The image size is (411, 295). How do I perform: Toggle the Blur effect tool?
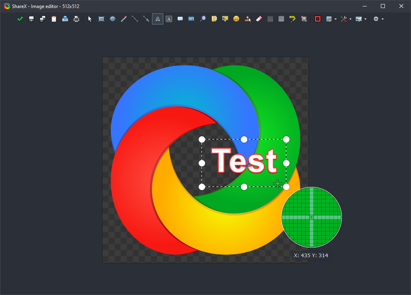[x=270, y=19]
